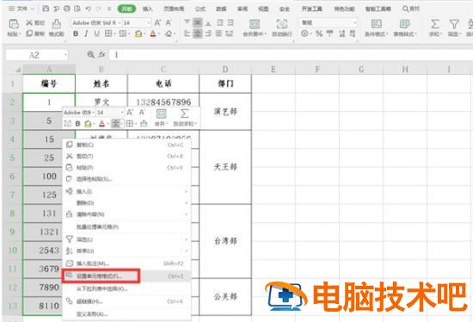This screenshot has height=322, width=473.
Task: Toggle center horizontal alignment in ribbon
Action: pos(197,34)
